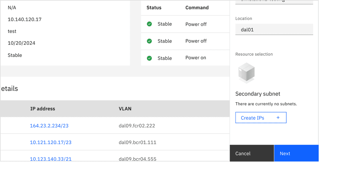Select the dal09.bcr01.111 VLAN cell

138,142
